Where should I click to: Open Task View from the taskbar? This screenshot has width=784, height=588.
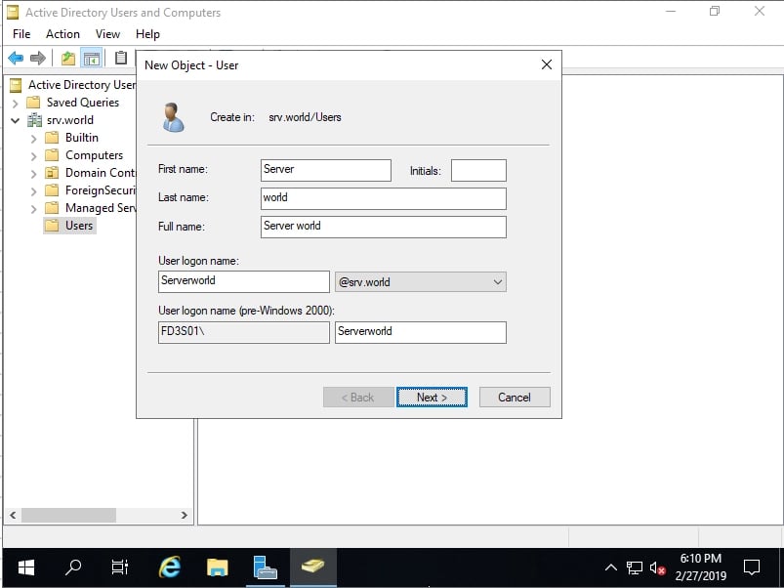coord(120,567)
